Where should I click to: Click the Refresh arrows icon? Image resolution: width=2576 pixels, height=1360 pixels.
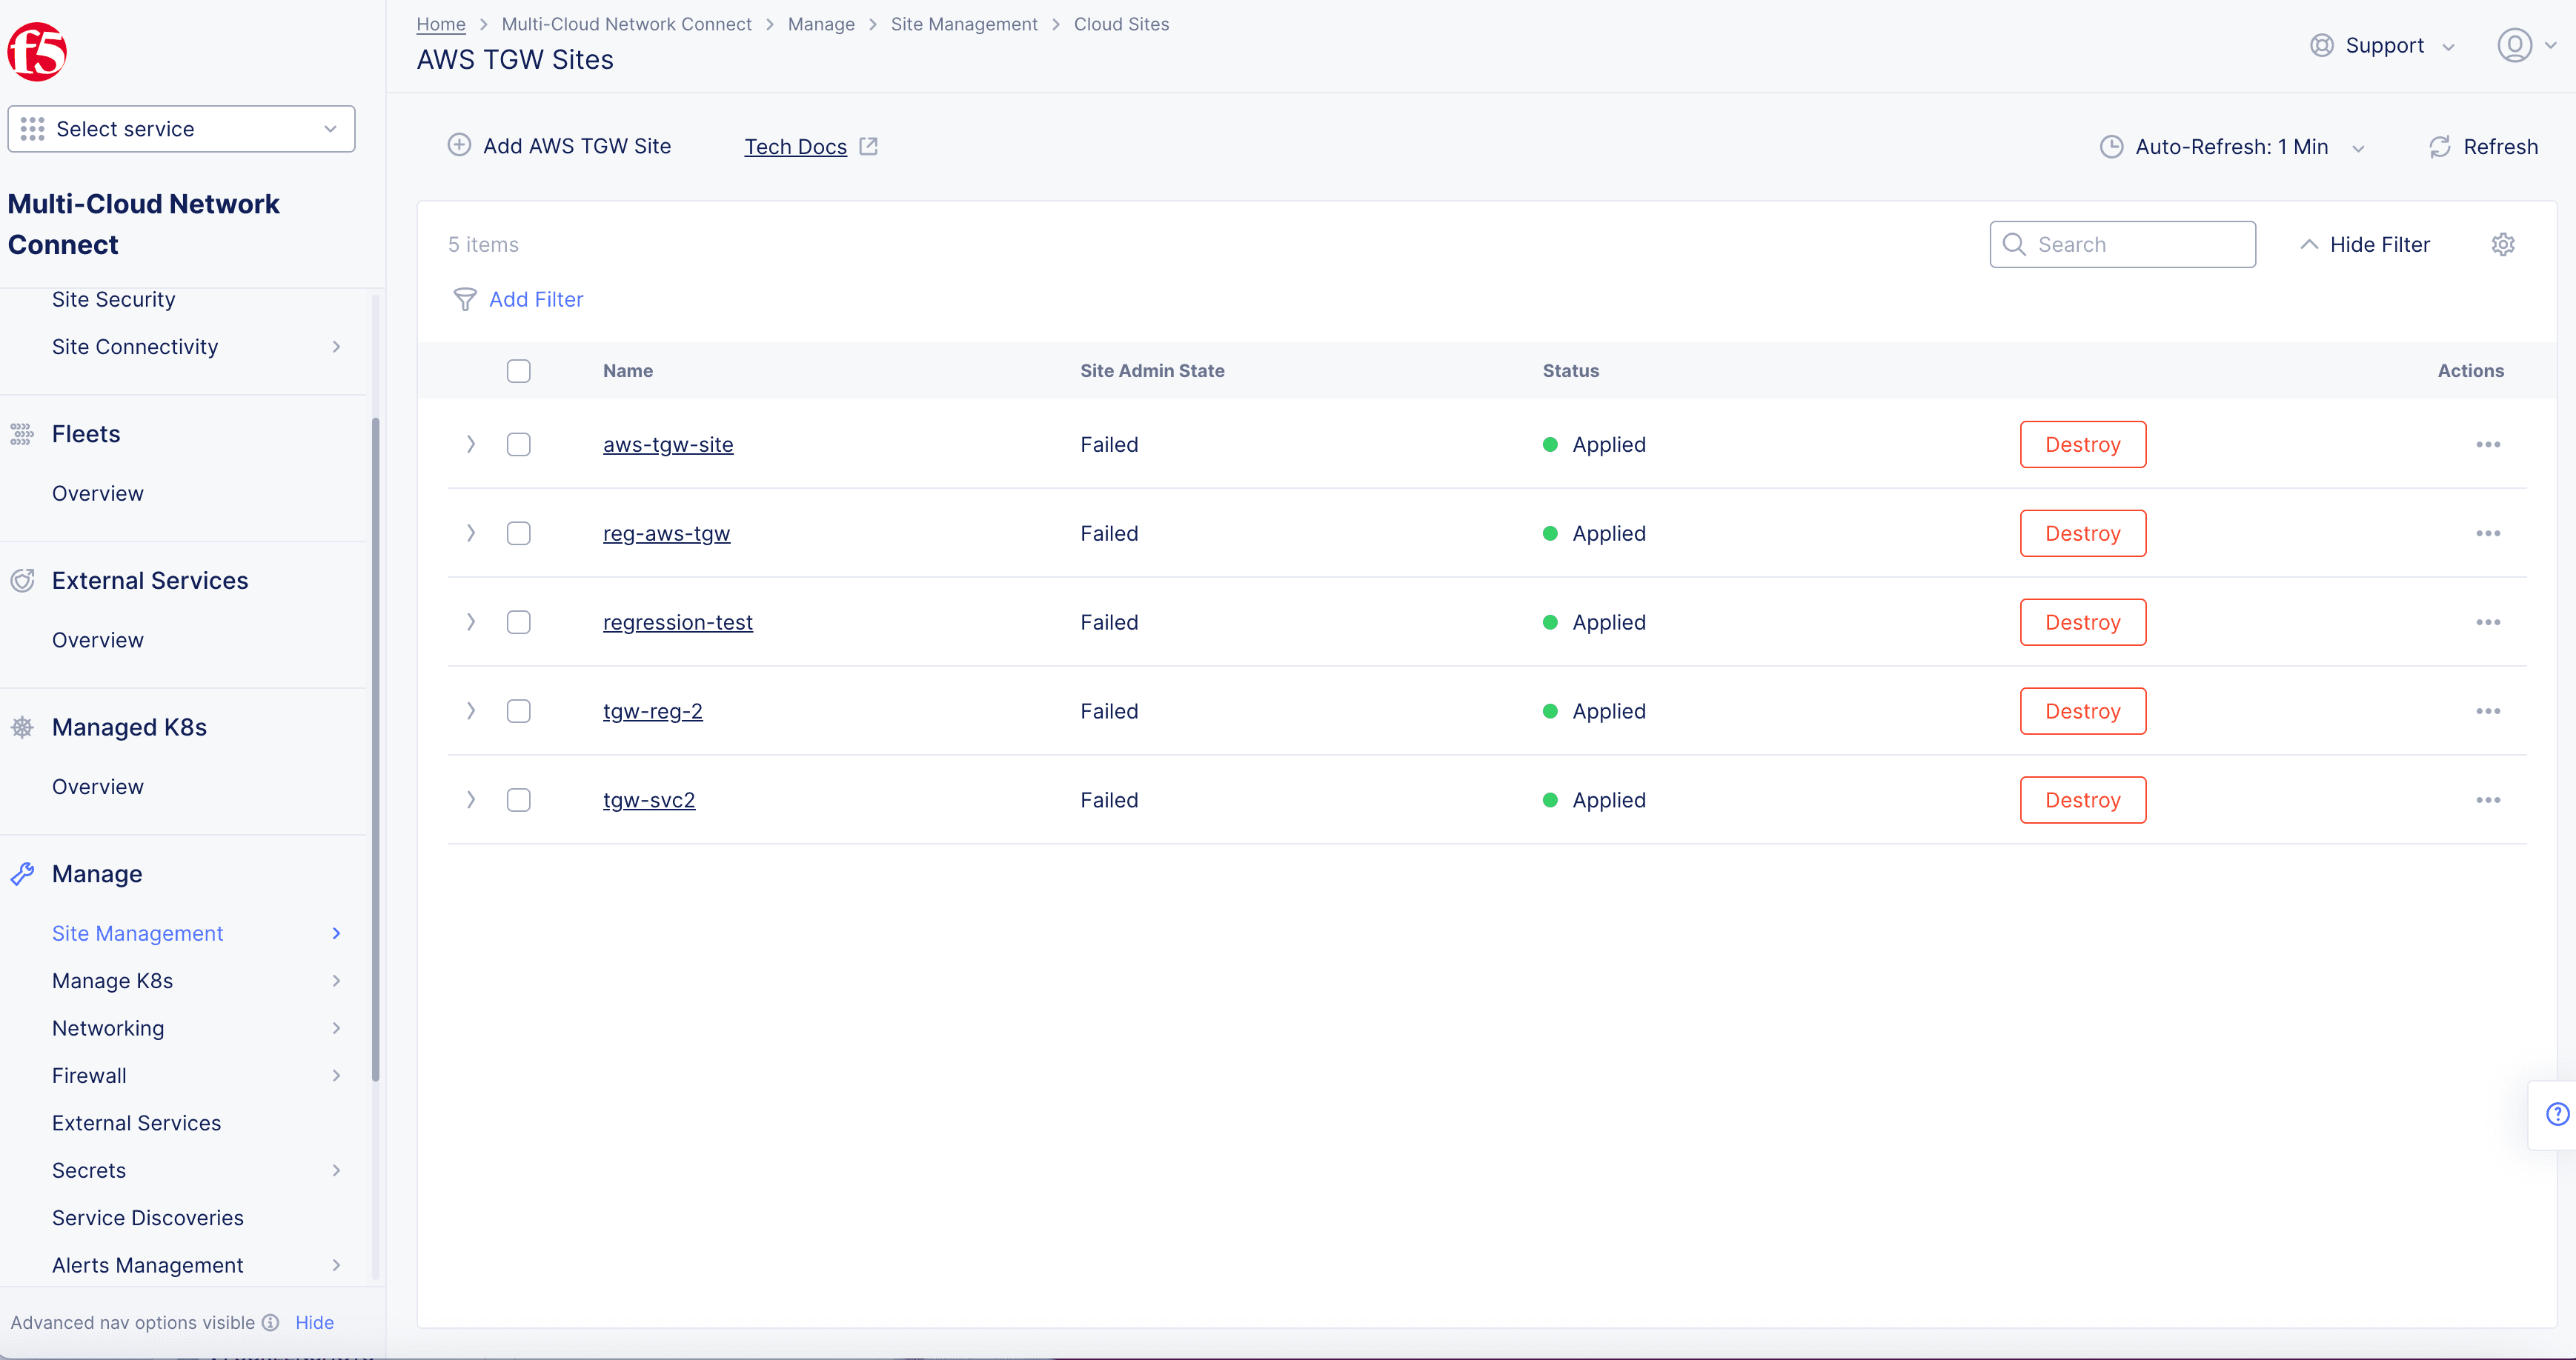(2440, 147)
